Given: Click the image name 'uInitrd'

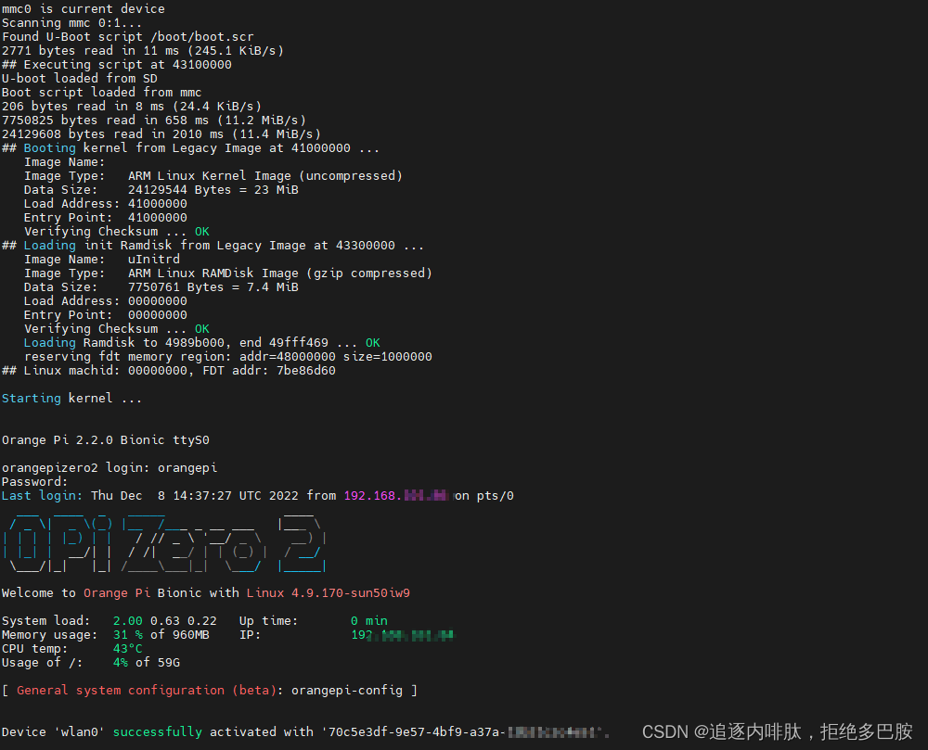Looking at the screenshot, I should pyautogui.click(x=154, y=260).
